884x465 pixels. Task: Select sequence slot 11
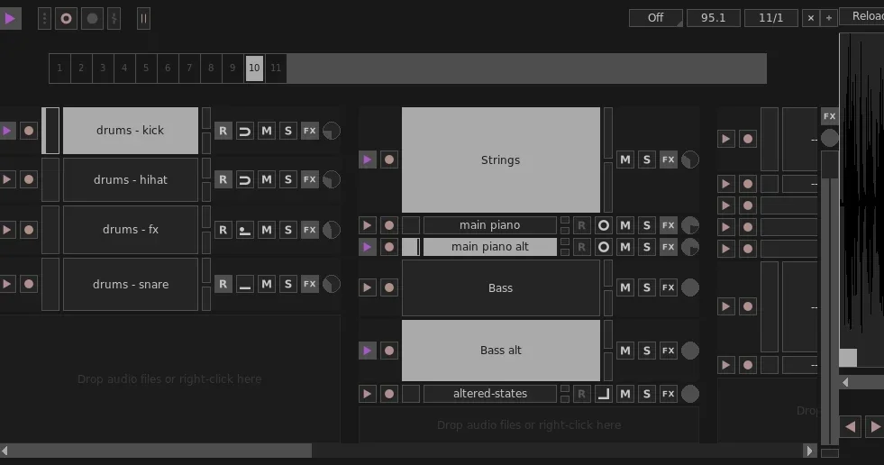(x=276, y=68)
